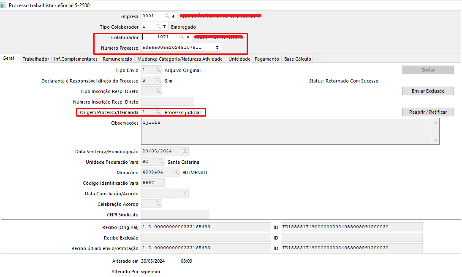Switch to the Unicidade tab
The height and width of the screenshot is (277, 462).
pos(239,59)
